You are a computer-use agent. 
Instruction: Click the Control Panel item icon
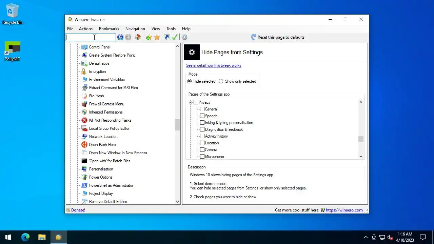pyautogui.click(x=84, y=47)
